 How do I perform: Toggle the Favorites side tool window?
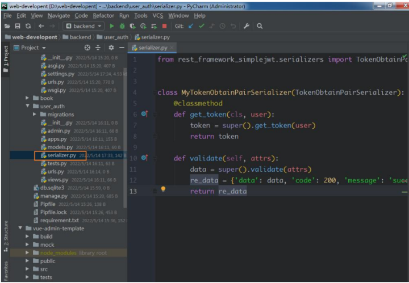click(6, 271)
